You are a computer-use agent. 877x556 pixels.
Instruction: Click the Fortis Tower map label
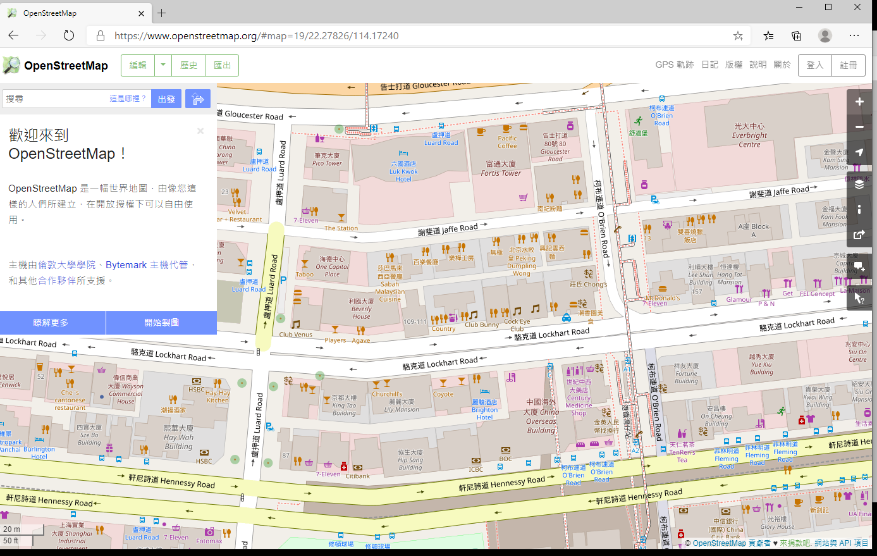tap(501, 168)
